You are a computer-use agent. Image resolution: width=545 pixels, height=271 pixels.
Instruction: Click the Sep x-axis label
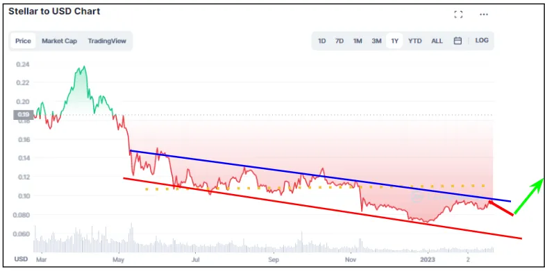(274, 259)
